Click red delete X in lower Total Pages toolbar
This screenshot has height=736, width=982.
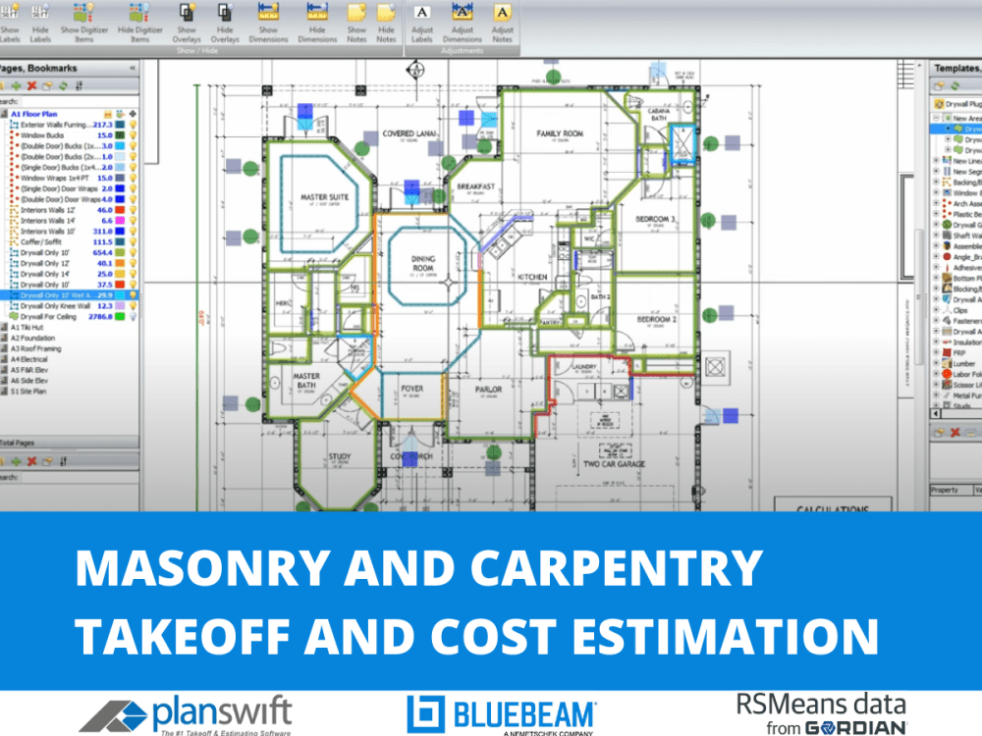32,461
